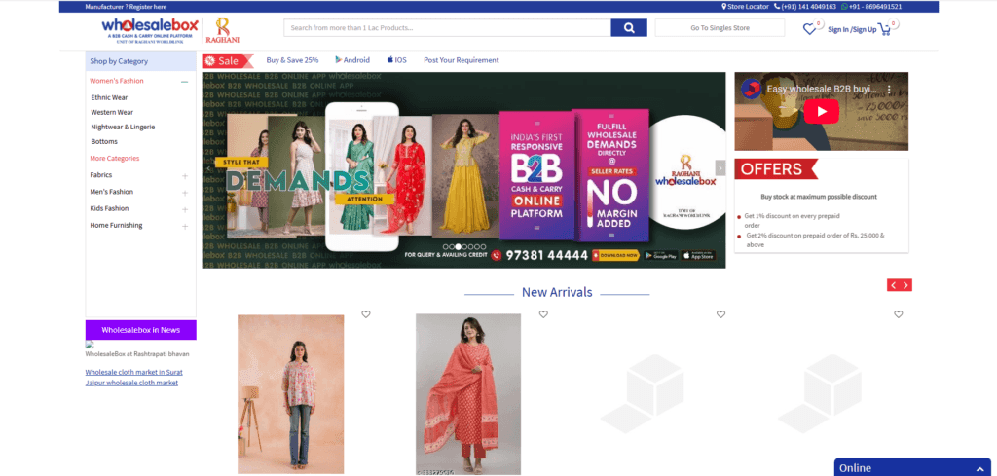The image size is (997, 476).
Task: Click the search magnifier button
Action: (x=628, y=28)
